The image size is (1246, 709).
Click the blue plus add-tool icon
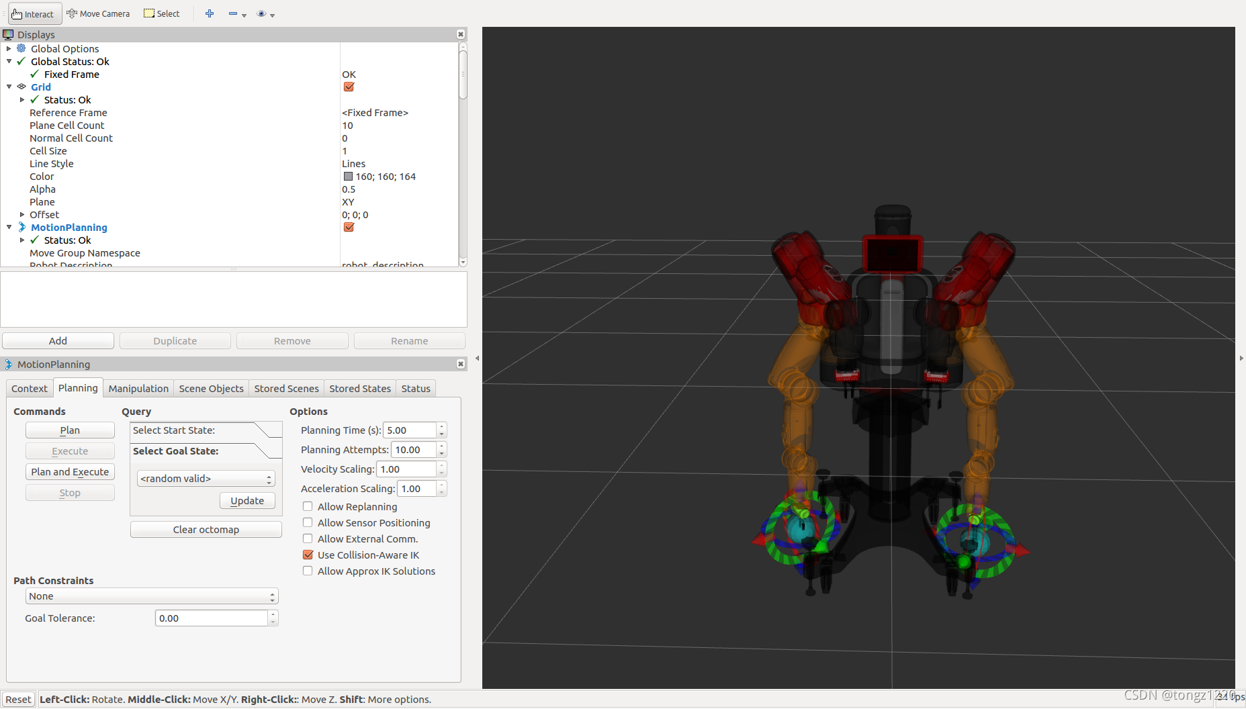tap(210, 13)
